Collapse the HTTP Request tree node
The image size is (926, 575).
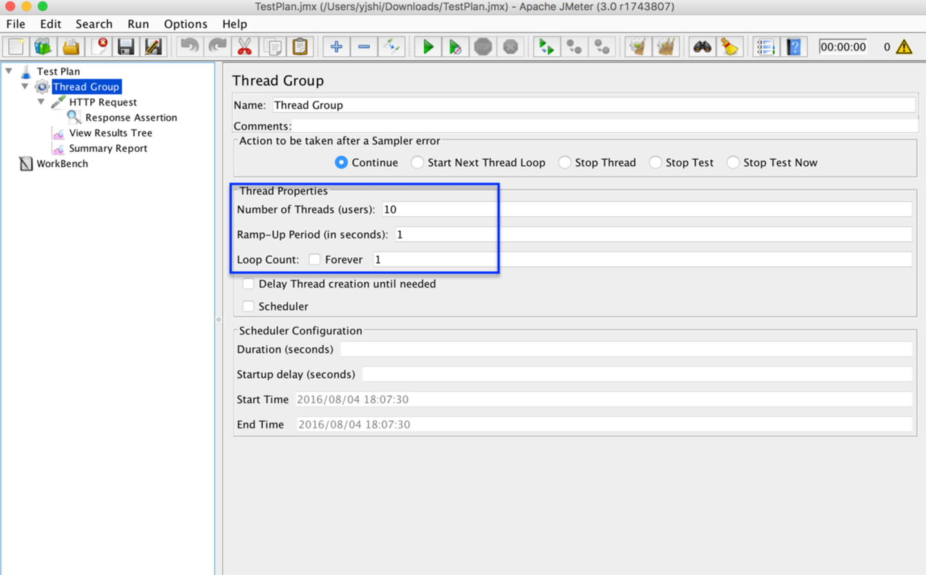click(x=41, y=102)
